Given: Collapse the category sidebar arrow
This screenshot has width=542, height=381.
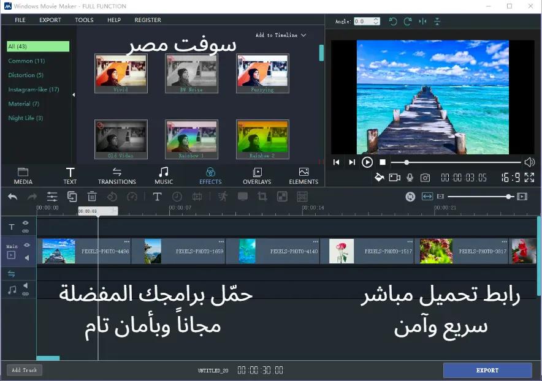Looking at the screenshot, I should point(74,95).
